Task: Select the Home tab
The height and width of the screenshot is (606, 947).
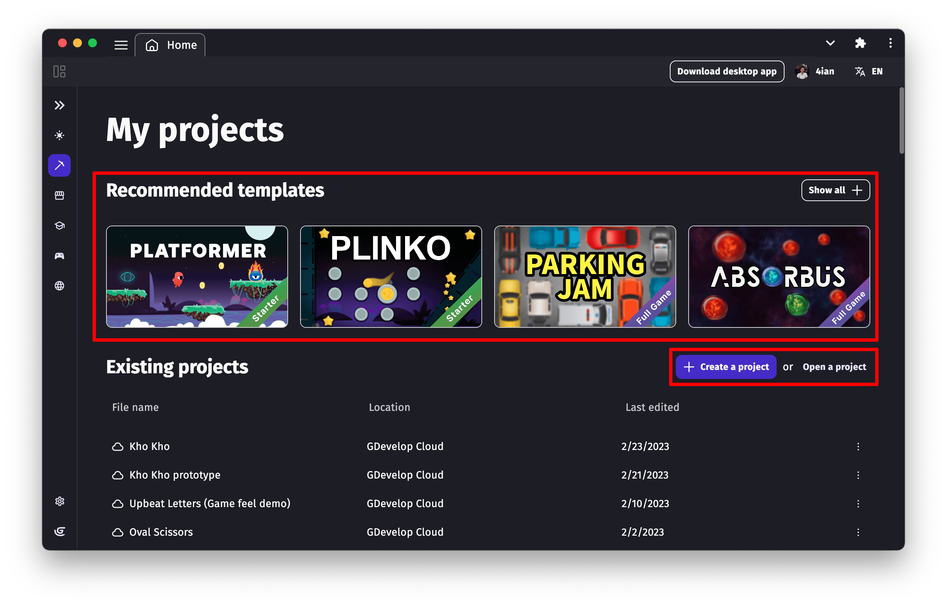Action: click(x=170, y=45)
